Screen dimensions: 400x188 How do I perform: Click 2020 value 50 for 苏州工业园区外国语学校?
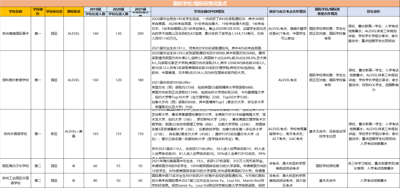(x=119, y=181)
